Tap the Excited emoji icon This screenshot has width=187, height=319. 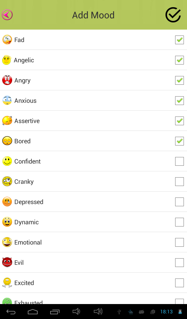7,283
